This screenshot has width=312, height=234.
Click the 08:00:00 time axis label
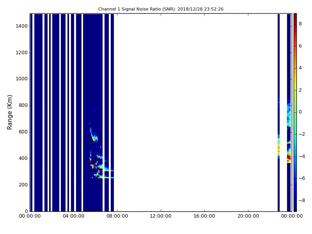coord(117,216)
